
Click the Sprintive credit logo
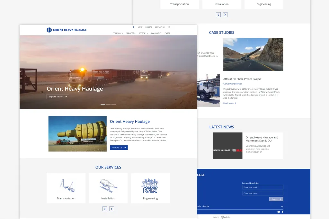coord(226,217)
